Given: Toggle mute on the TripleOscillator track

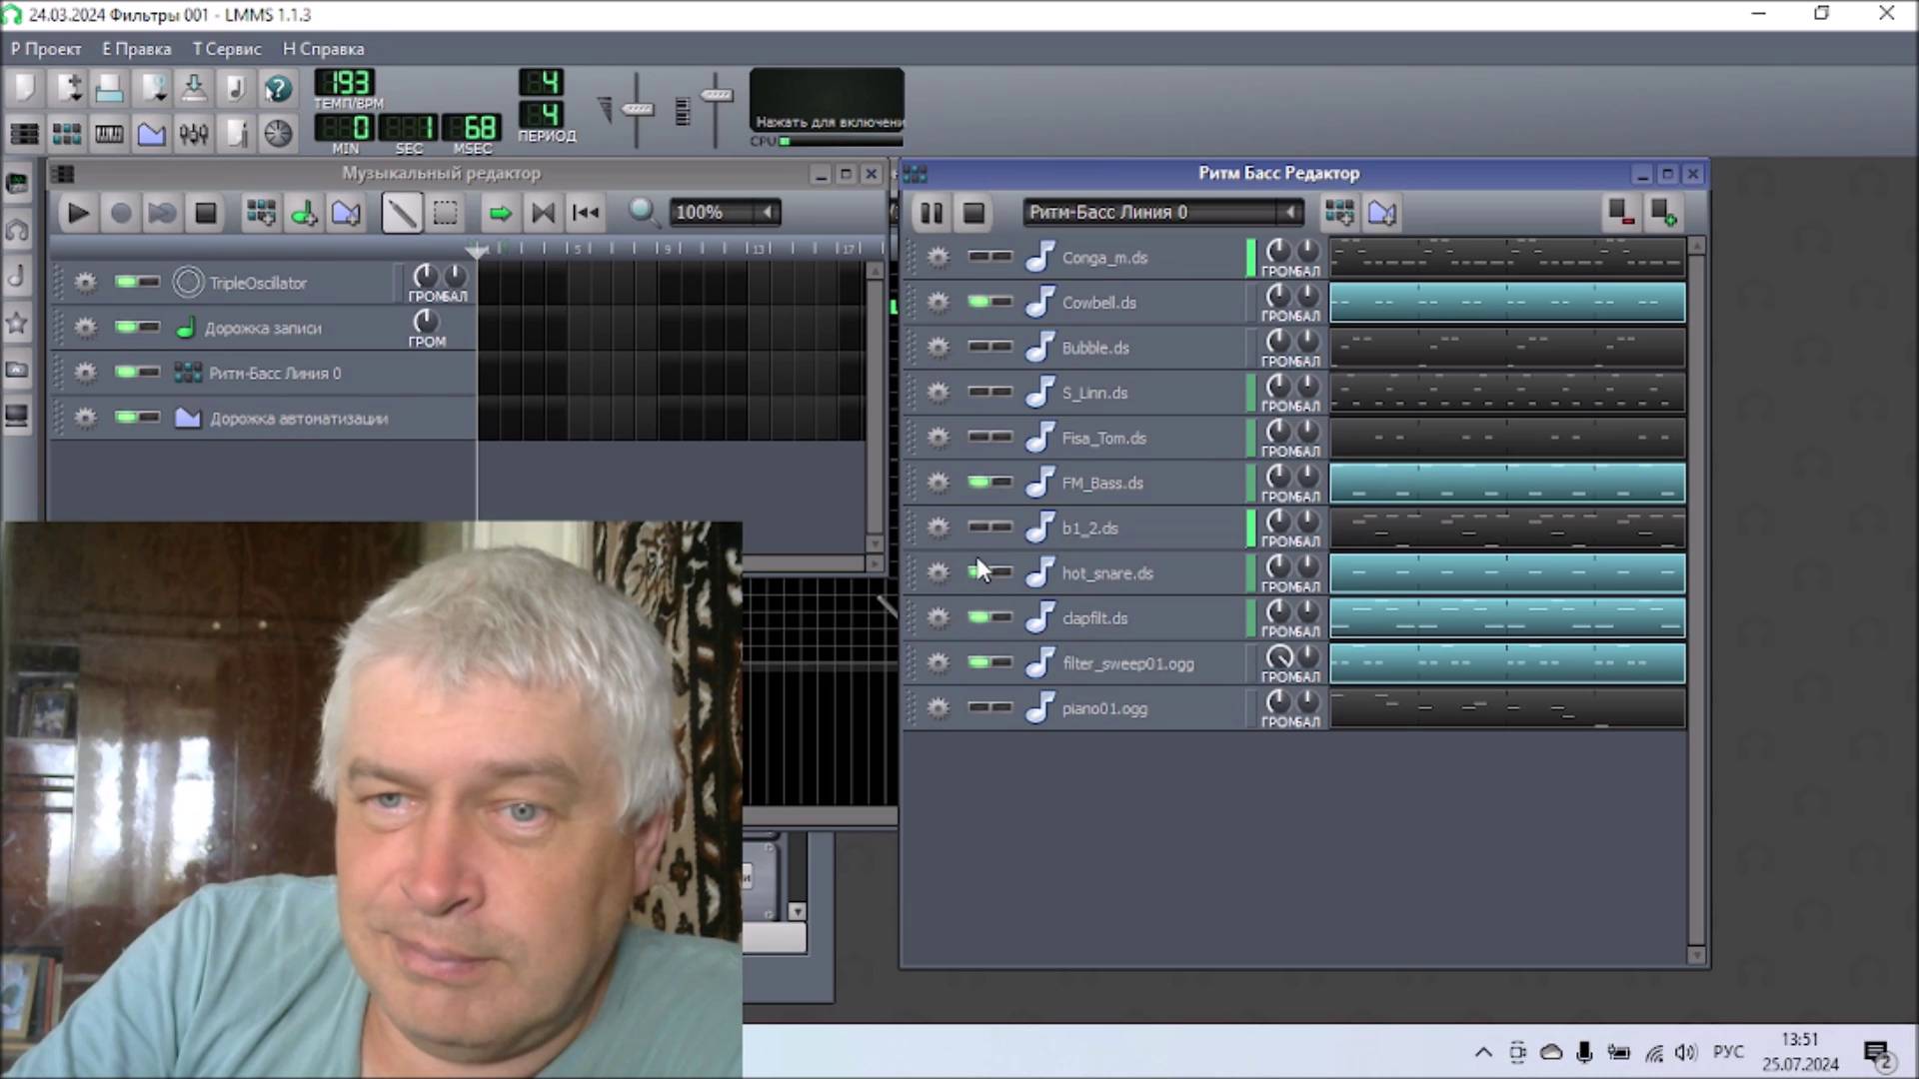Looking at the screenshot, I should (x=127, y=283).
